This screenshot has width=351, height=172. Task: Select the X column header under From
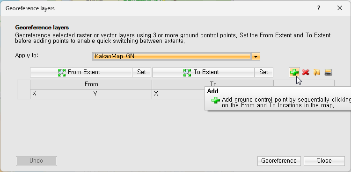point(60,94)
